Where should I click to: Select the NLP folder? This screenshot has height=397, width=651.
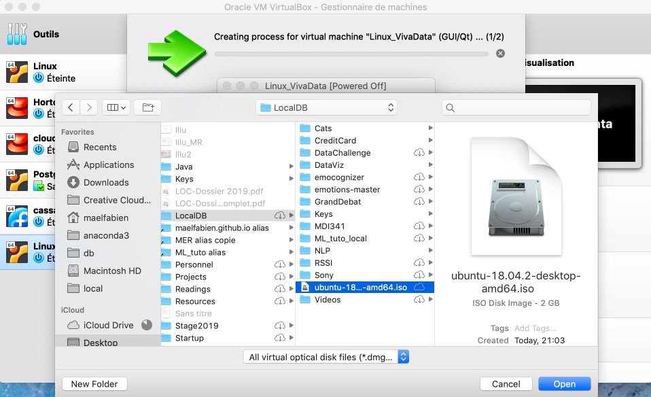(365, 251)
